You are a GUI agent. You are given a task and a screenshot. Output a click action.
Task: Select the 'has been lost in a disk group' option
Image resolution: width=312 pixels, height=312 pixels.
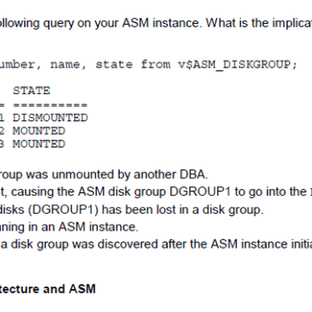132,209
